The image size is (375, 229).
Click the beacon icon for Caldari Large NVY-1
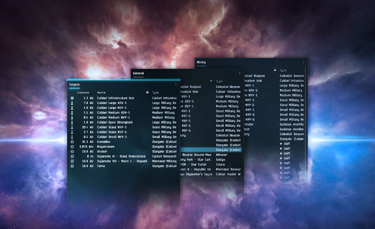pos(72,108)
